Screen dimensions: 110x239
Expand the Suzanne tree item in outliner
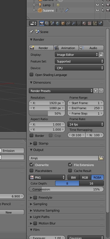point(34,10)
